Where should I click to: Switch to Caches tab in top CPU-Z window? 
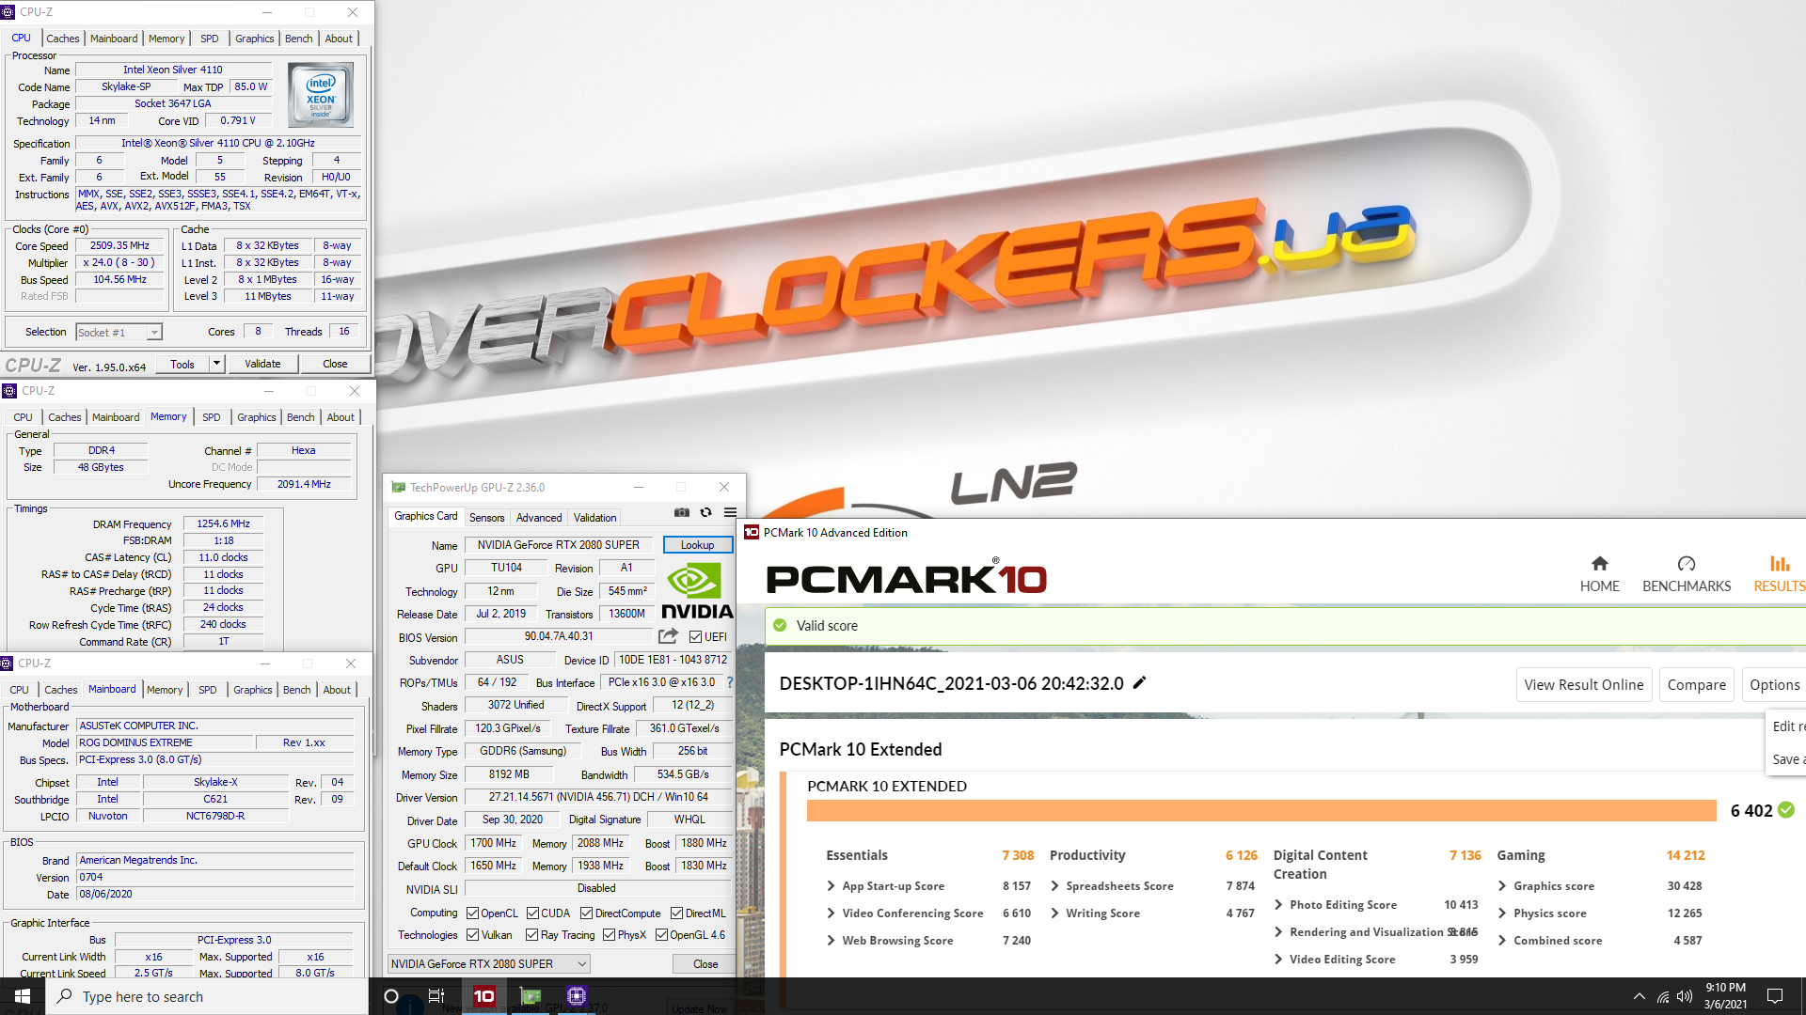click(x=63, y=39)
